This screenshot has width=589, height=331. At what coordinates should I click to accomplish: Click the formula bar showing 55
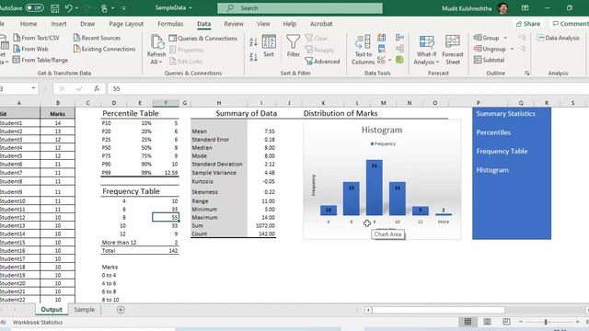[349, 88]
